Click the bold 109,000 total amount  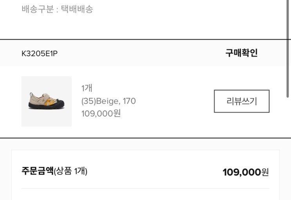point(241,172)
